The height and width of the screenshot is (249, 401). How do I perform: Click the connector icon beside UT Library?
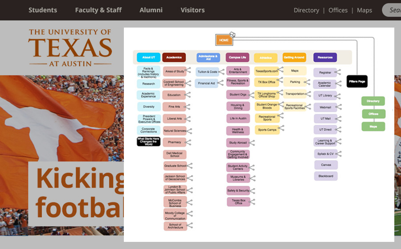338,96
